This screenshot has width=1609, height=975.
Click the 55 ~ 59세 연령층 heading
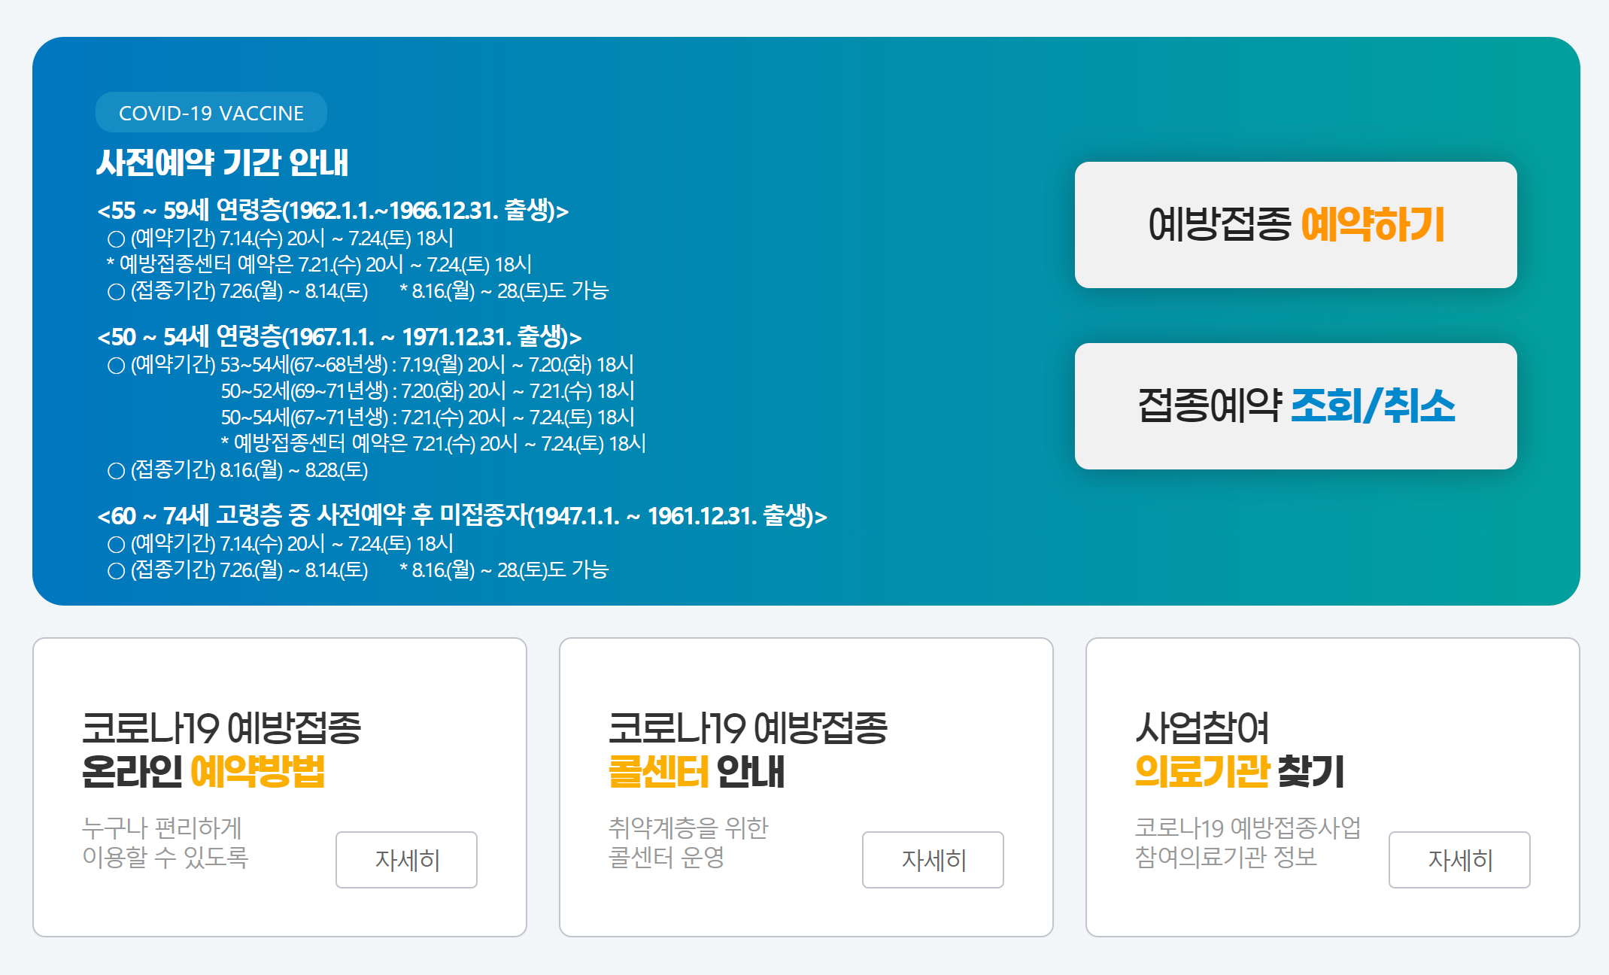pyautogui.click(x=332, y=211)
